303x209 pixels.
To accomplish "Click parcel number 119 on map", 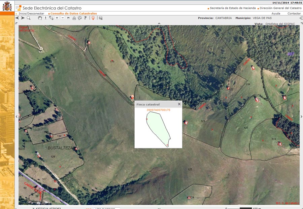I will pyautogui.click(x=274, y=139).
